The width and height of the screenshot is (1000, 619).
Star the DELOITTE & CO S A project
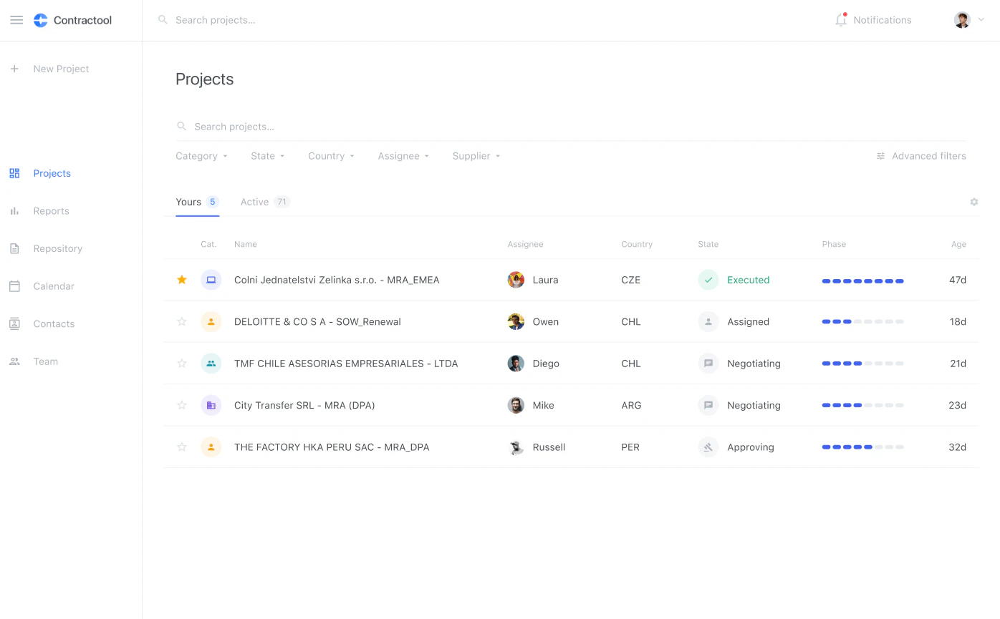pyautogui.click(x=181, y=321)
